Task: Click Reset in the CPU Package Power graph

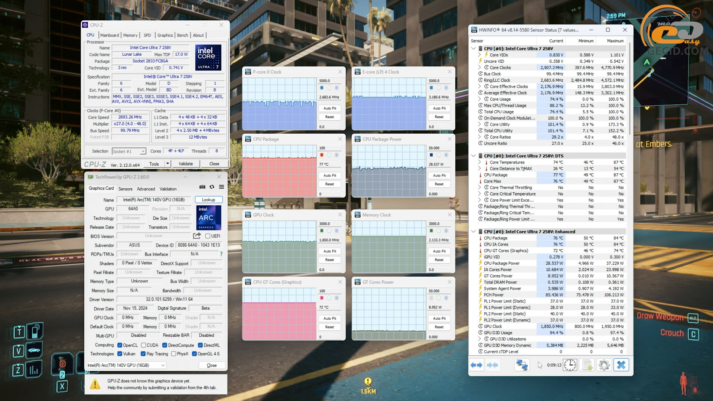Action: (x=439, y=184)
